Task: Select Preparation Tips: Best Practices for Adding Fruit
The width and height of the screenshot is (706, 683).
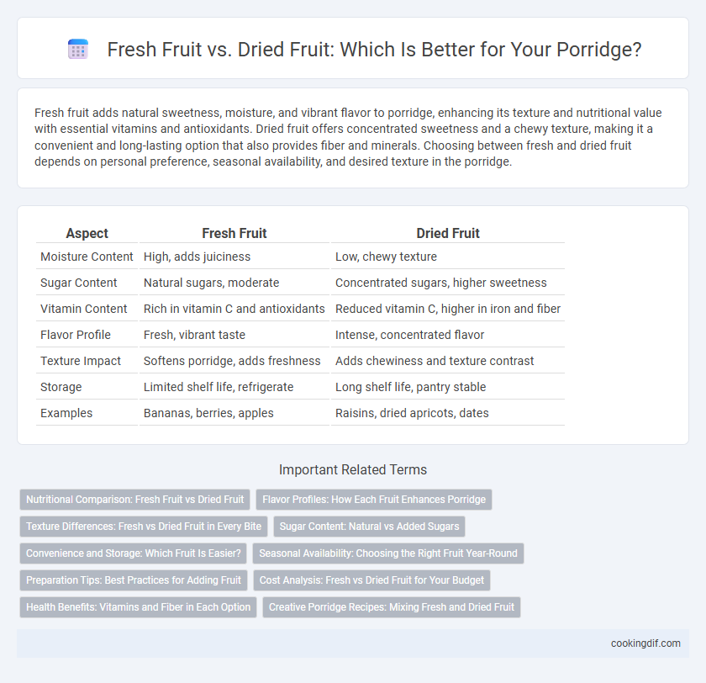Action: pyautogui.click(x=134, y=580)
